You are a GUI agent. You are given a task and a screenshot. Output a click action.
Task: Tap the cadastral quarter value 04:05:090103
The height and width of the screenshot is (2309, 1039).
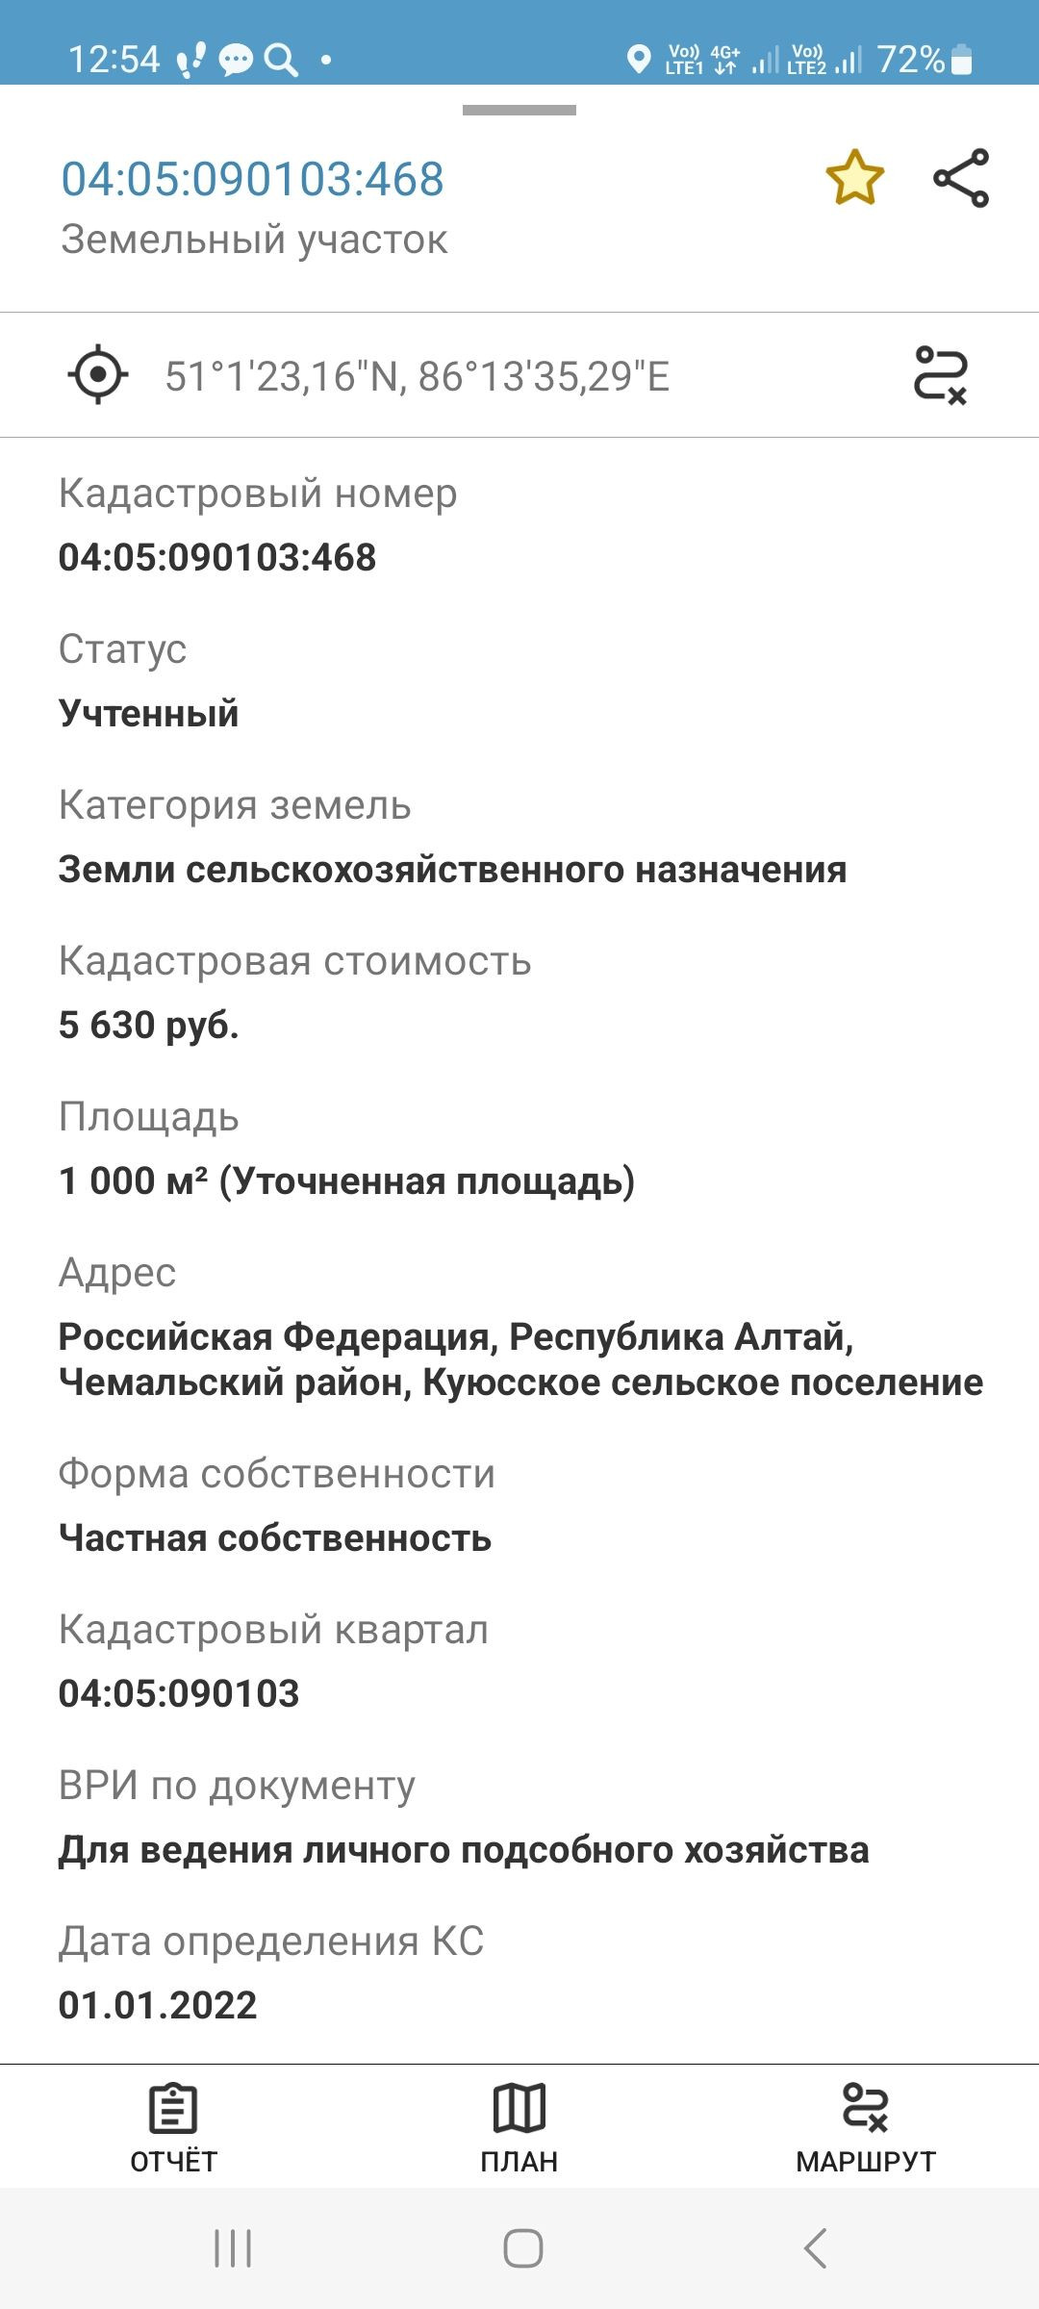179,1693
